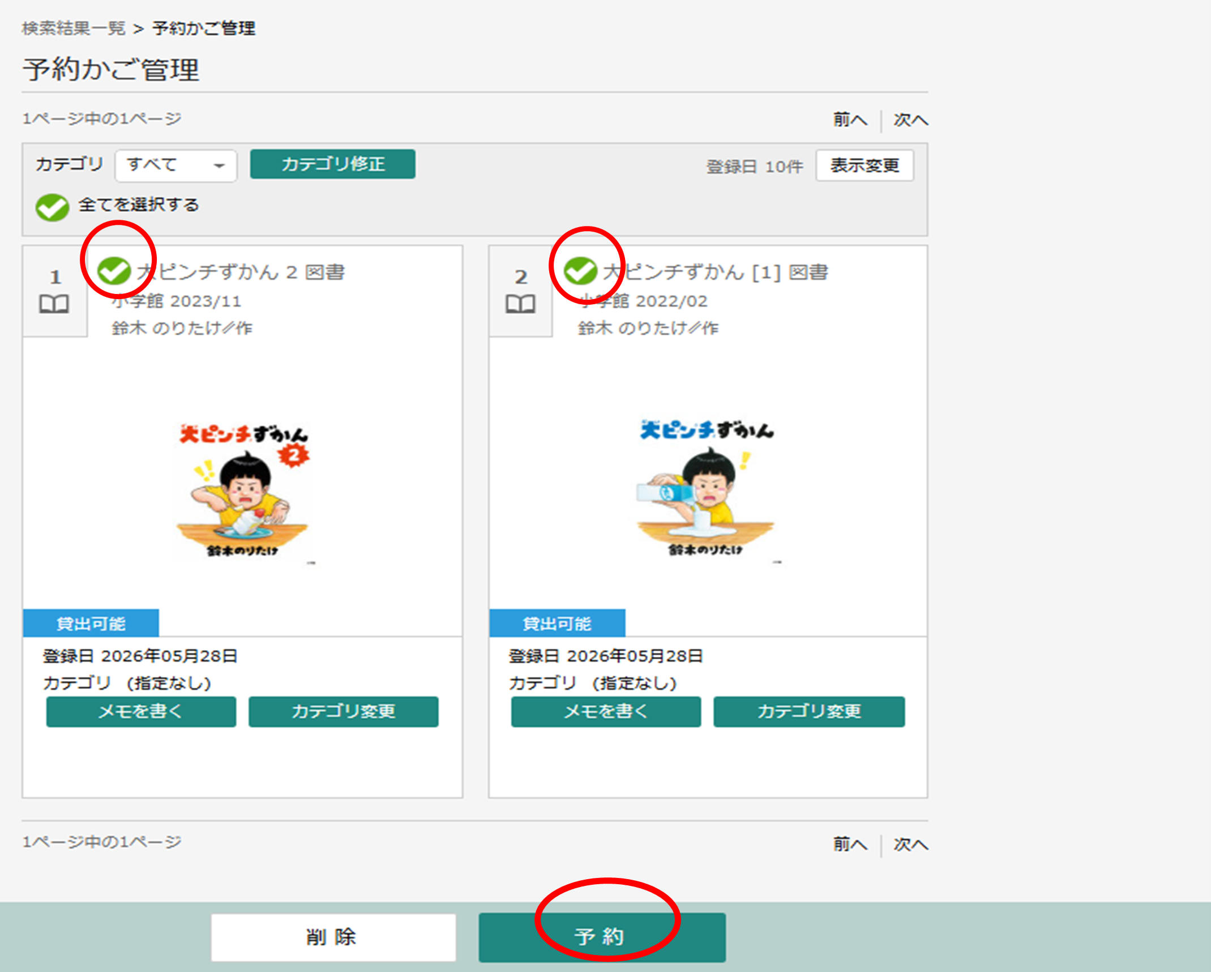This screenshot has width=1211, height=972.
Task: Click the book icon under item number 2
Action: 520,304
